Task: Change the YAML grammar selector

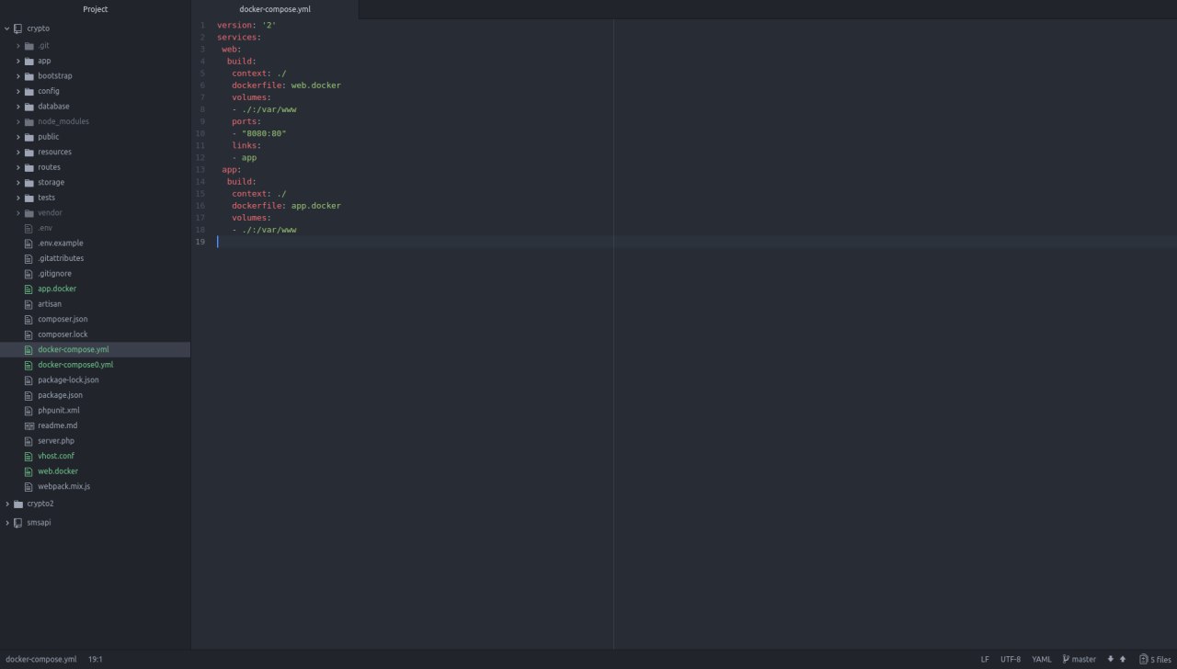Action: 1042,659
